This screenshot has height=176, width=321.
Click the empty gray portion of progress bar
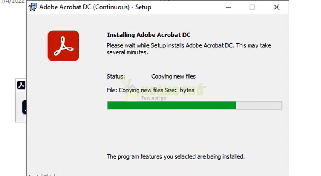click(x=259, y=105)
